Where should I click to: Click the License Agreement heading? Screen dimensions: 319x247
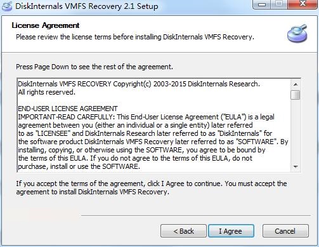[x=46, y=25]
